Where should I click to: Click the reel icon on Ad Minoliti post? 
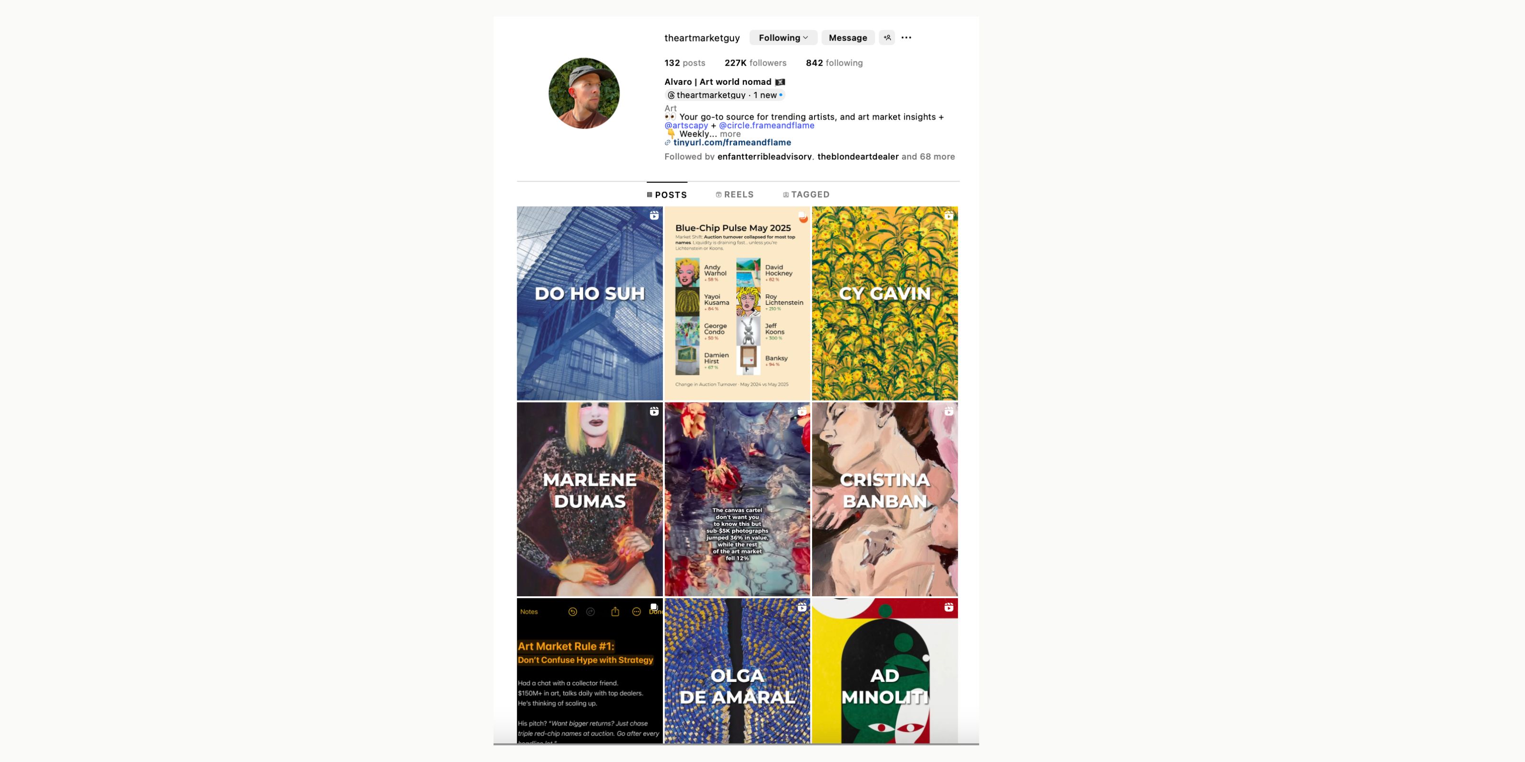coord(948,607)
